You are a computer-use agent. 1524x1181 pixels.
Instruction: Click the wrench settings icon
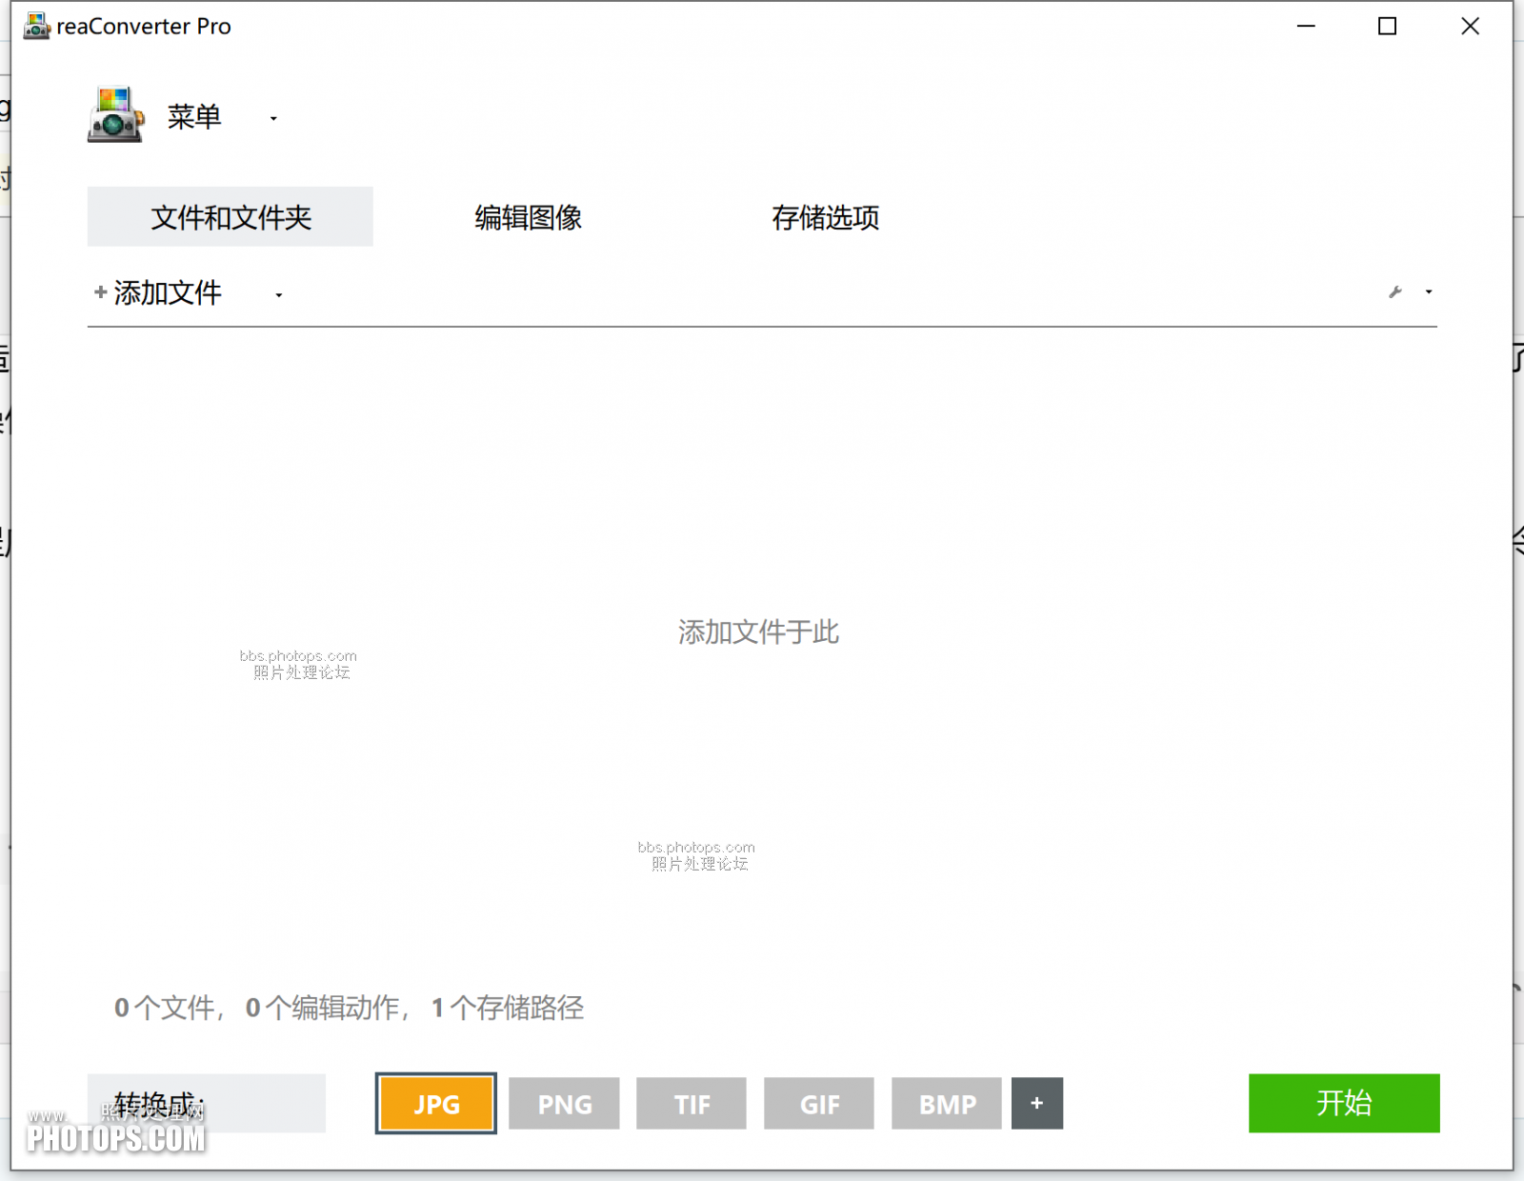tap(1395, 292)
